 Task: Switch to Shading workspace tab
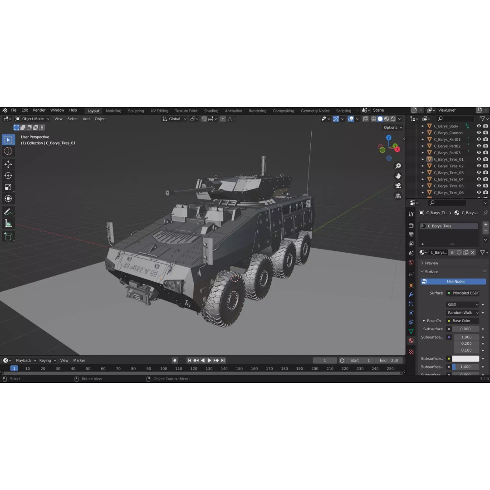[211, 111]
